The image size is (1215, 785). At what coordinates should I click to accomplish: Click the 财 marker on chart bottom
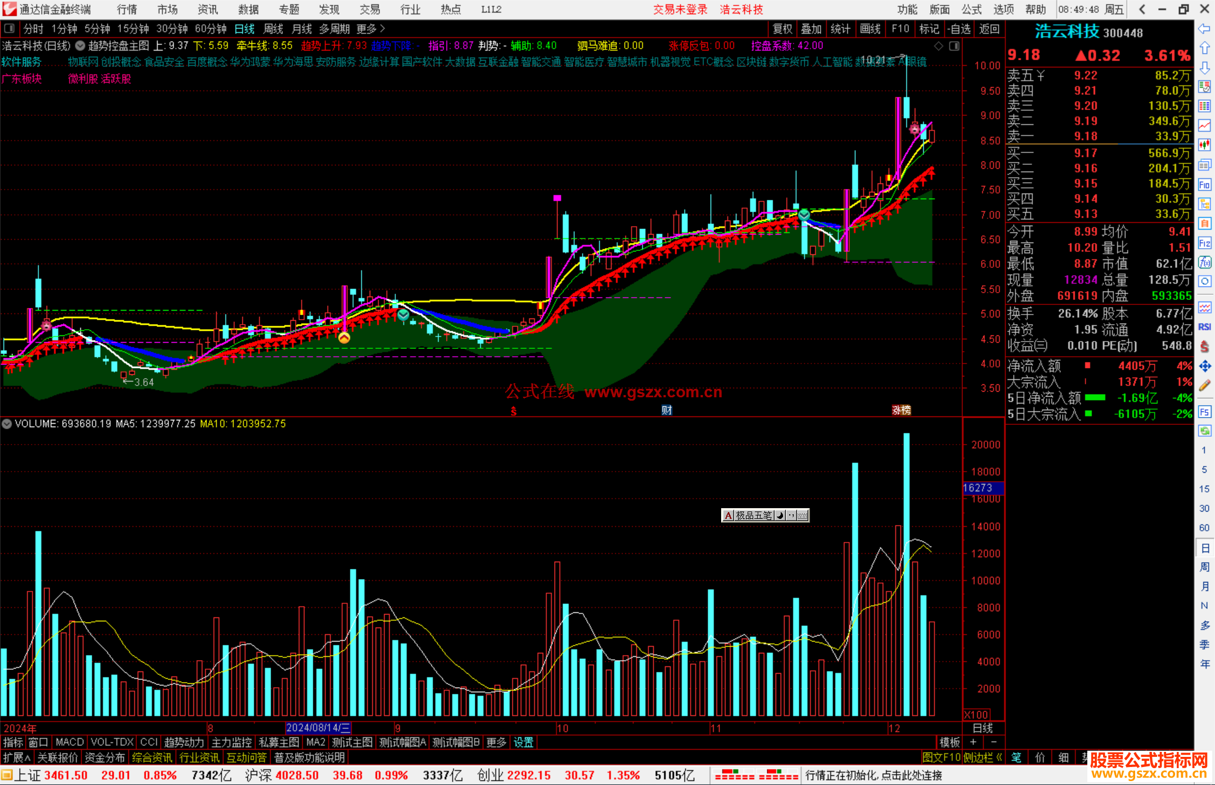(667, 410)
